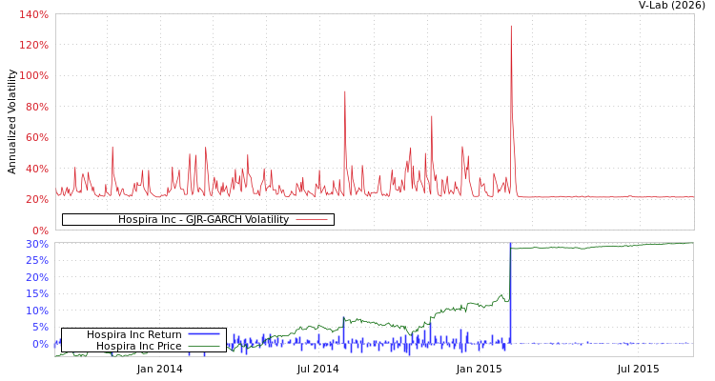715x381 pixels.
Task: Click the 5% return axis tick label
Action: pos(39,328)
